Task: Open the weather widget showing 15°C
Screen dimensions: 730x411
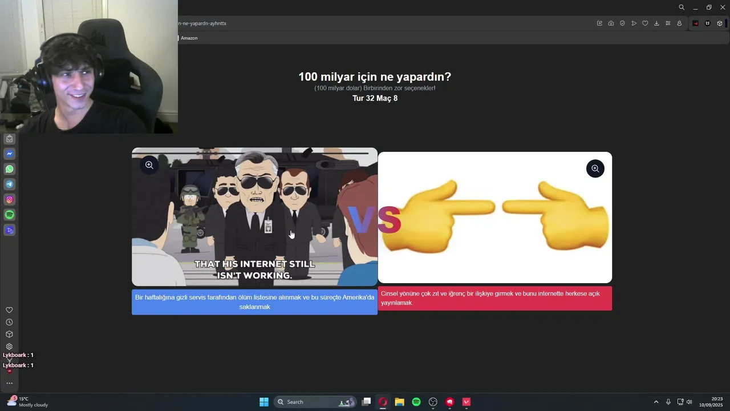Action: [27, 402]
